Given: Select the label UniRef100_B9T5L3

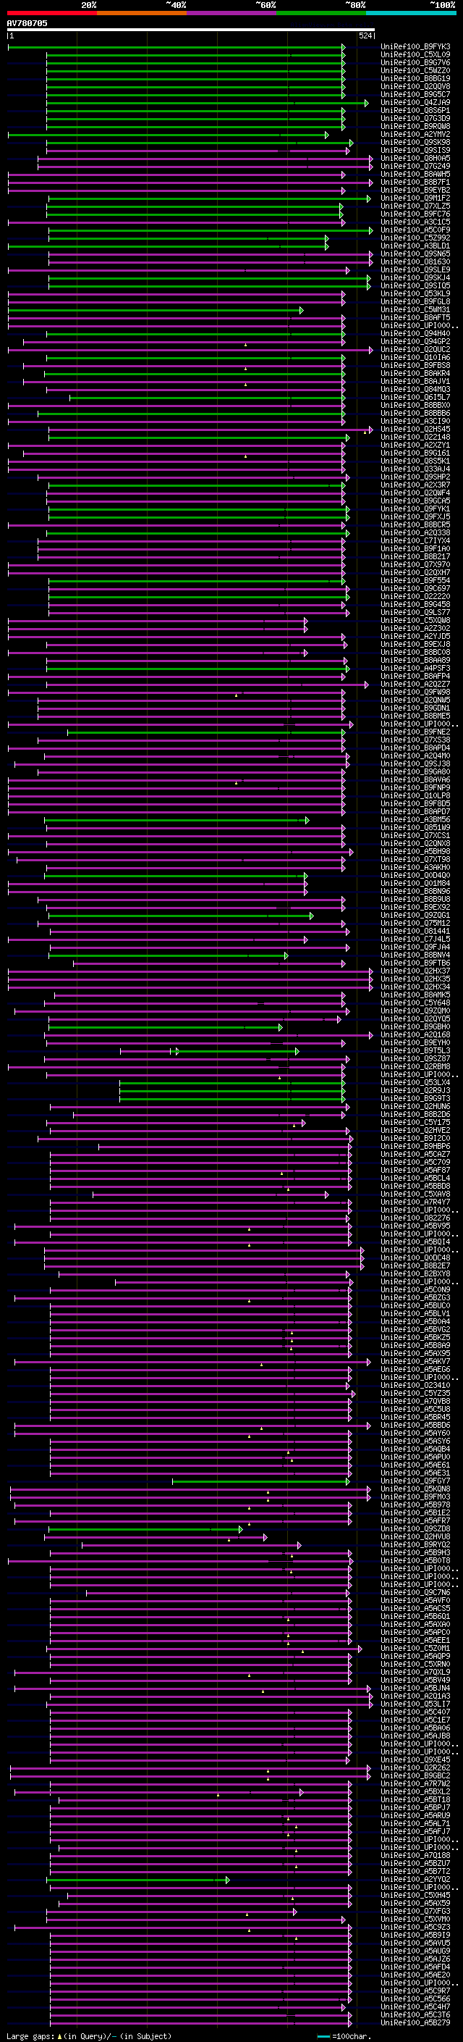Looking at the screenshot, I should click(x=415, y=1050).
